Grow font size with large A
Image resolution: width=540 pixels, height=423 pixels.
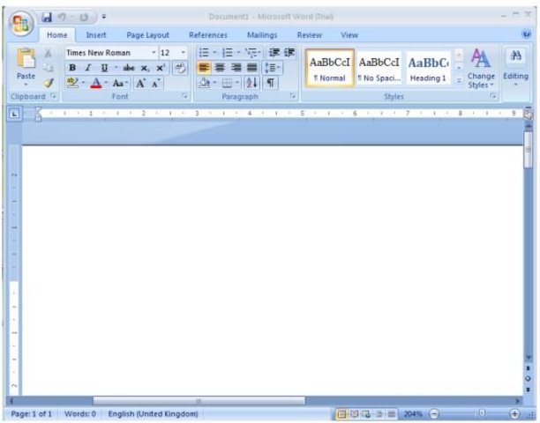(x=140, y=83)
